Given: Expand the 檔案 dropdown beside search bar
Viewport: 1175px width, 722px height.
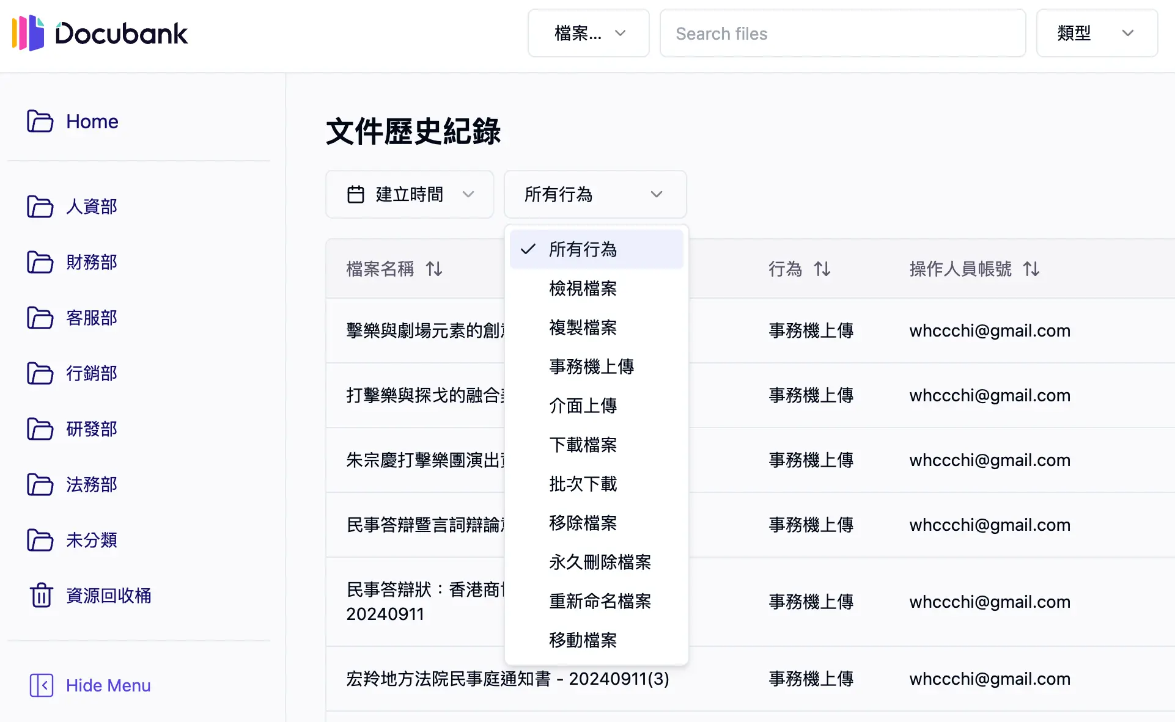Looking at the screenshot, I should coord(588,33).
